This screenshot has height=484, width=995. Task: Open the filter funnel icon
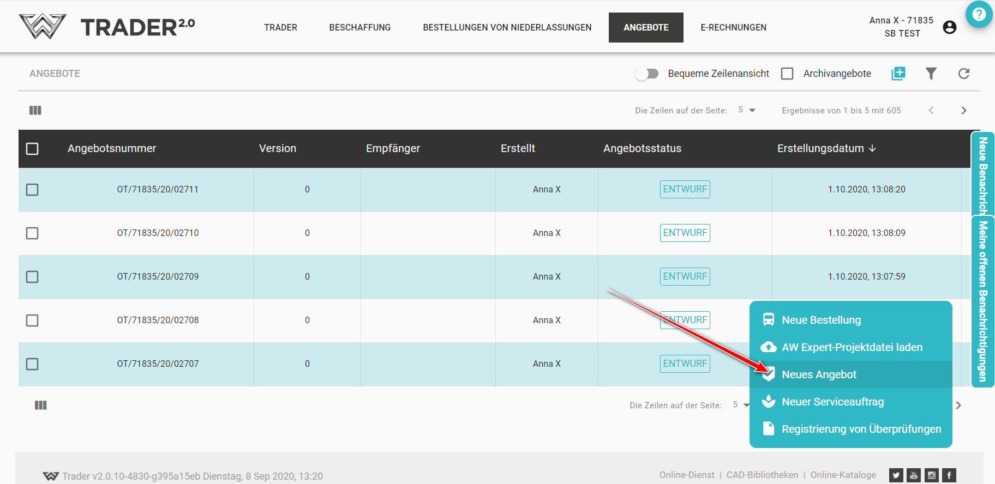(x=931, y=74)
